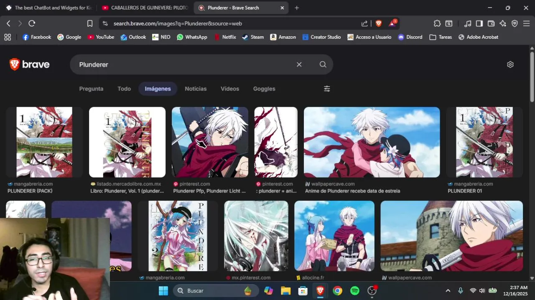The width and height of the screenshot is (535, 300).
Task: Open the Steam bookmark
Action: click(253, 37)
